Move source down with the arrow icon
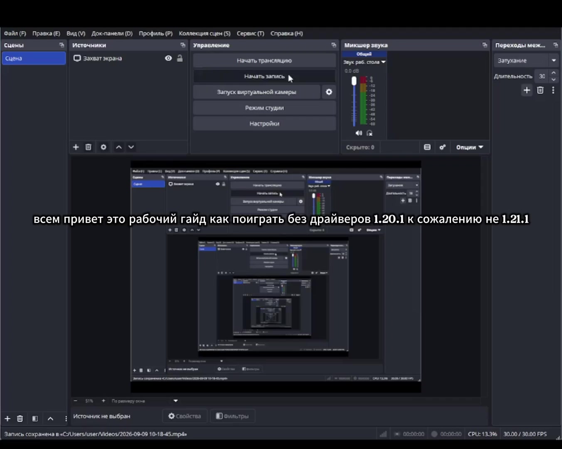This screenshot has width=562, height=449. click(131, 147)
